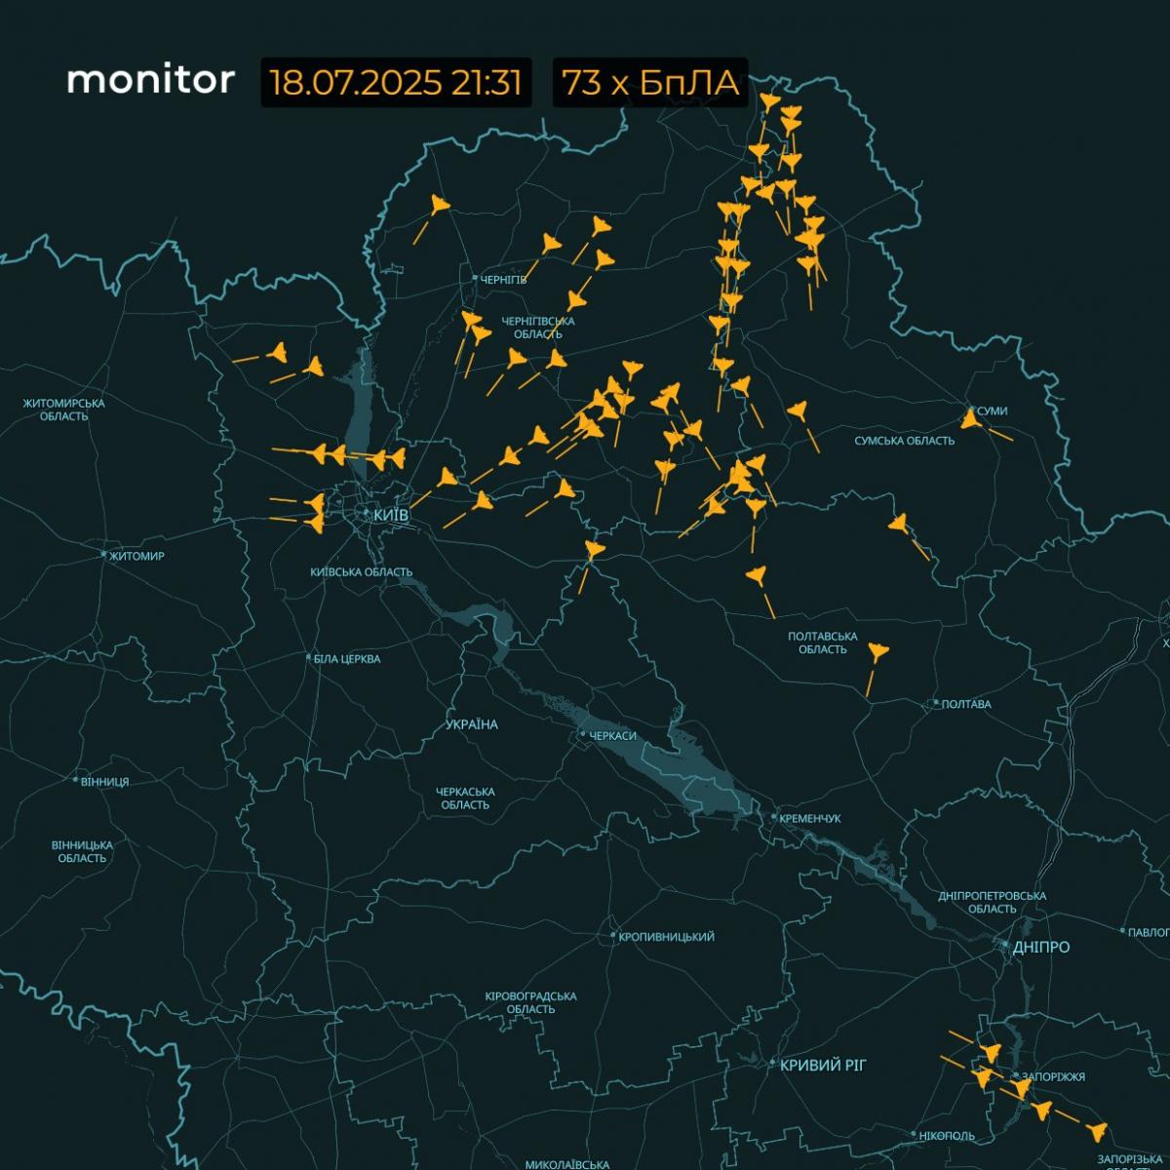Click the Україна country label
The height and width of the screenshot is (1170, 1170).
(472, 724)
